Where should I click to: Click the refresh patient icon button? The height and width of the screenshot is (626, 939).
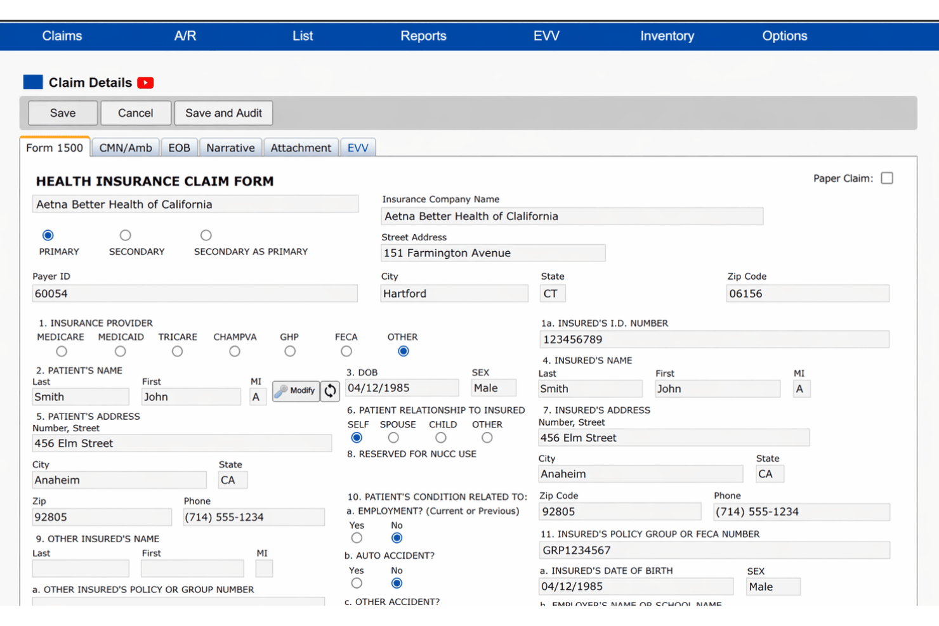(330, 391)
